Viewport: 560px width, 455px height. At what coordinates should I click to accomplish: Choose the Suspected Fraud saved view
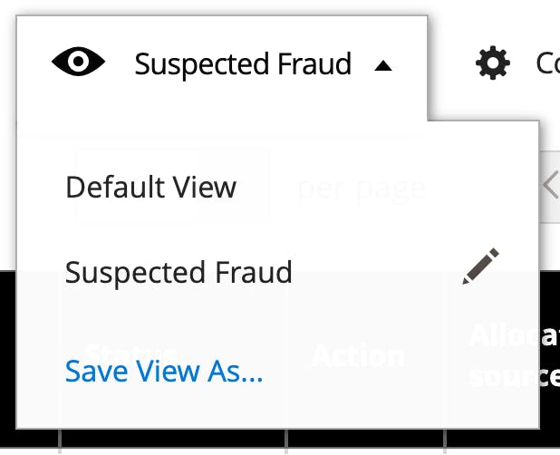point(179,273)
